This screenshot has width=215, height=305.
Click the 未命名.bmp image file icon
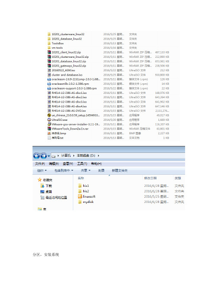click(x=49, y=133)
